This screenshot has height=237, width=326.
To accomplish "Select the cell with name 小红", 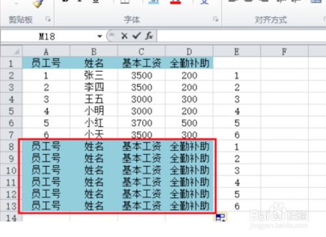I will [x=94, y=123].
